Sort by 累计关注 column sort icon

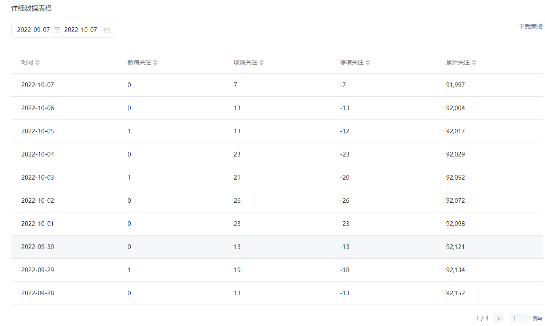click(474, 62)
